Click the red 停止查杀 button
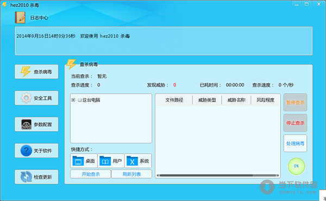326x201 pixels. [x=295, y=123]
